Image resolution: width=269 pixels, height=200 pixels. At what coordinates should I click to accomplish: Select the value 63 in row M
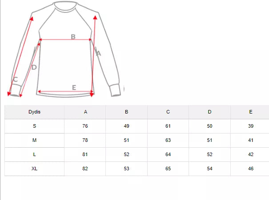(x=168, y=141)
